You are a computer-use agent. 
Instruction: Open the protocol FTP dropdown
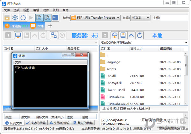tap(95, 18)
